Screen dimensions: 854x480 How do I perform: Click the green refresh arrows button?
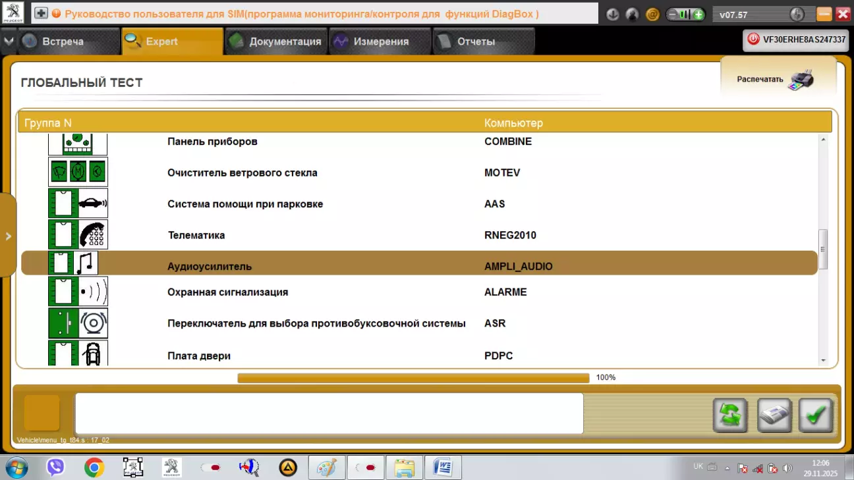[x=730, y=415]
